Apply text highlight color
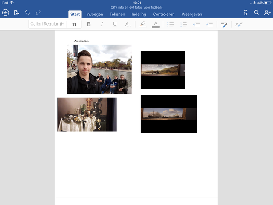The width and height of the screenshot is (273, 205). point(142,24)
